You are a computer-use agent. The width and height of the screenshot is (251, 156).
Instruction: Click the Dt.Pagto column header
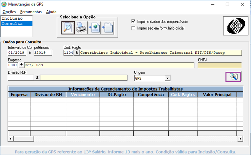click(x=117, y=94)
